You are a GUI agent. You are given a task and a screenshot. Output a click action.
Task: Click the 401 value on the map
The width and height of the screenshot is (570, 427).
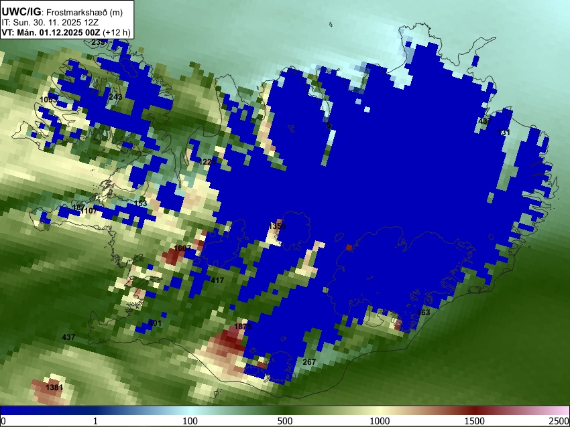[x=155, y=323]
